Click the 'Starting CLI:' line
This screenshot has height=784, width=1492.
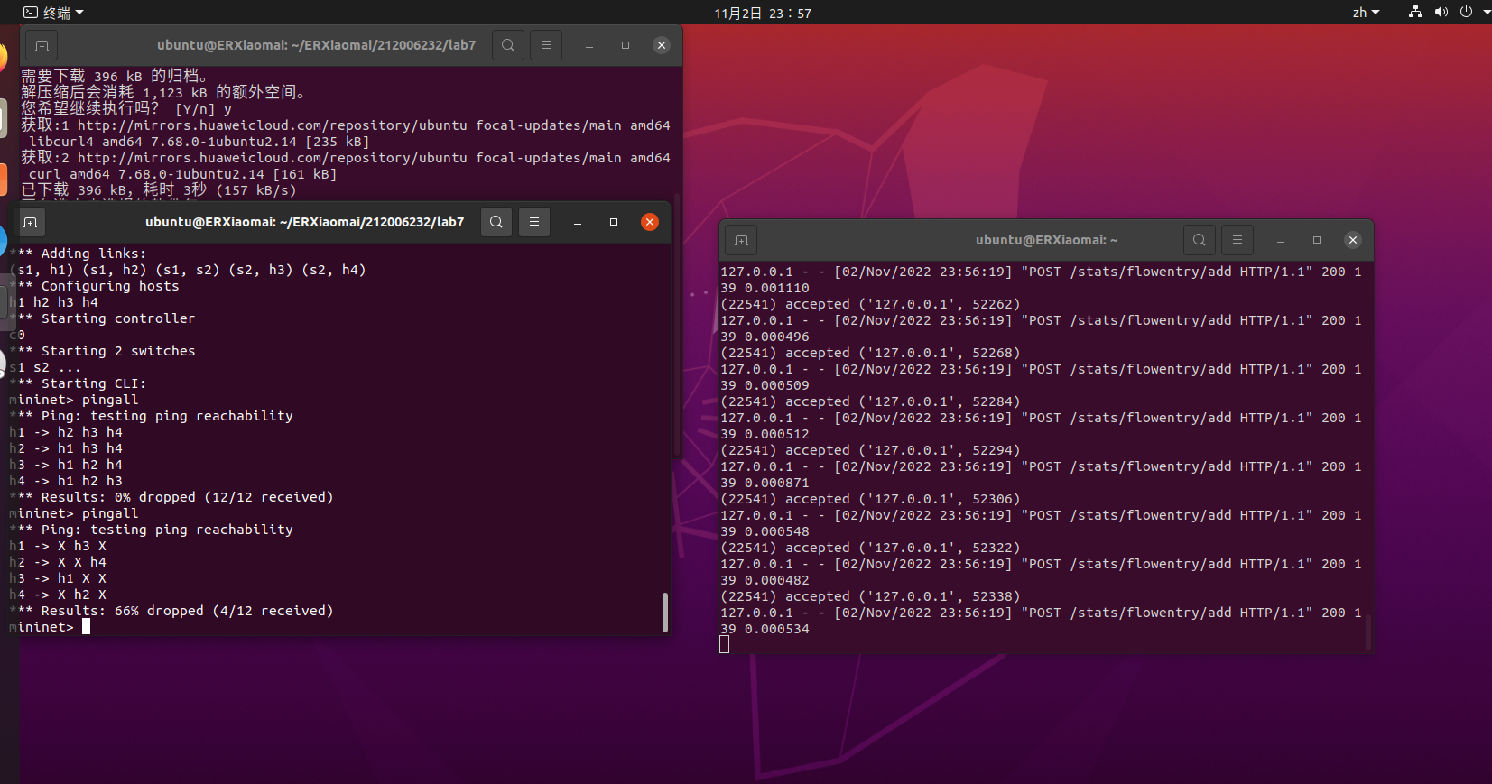[78, 383]
